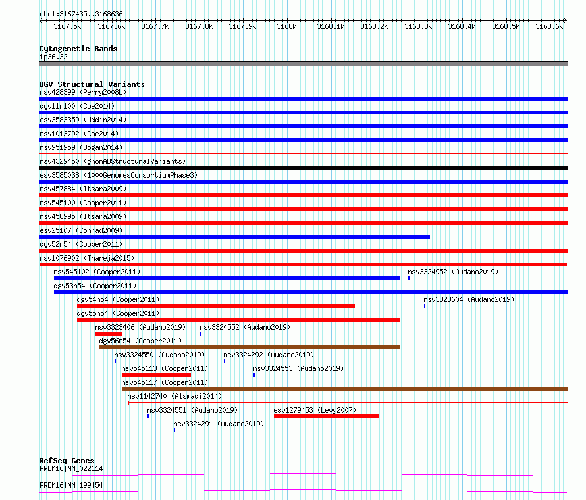This screenshot has width=586, height=500.
Task: Open variant nsv1142740 (Alsmadi2014)
Action: 174,396
